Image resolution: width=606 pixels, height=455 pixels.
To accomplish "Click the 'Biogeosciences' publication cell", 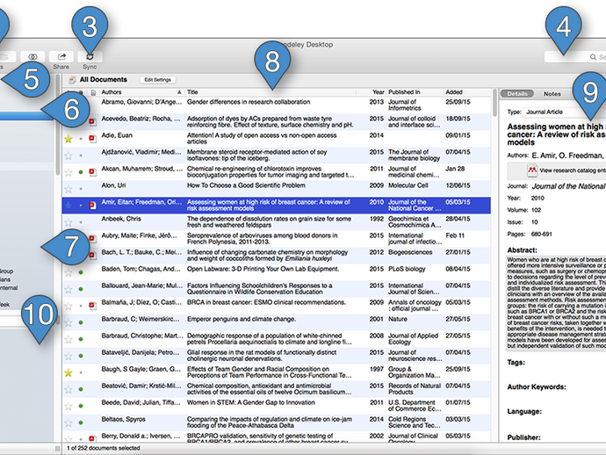I will point(410,252).
